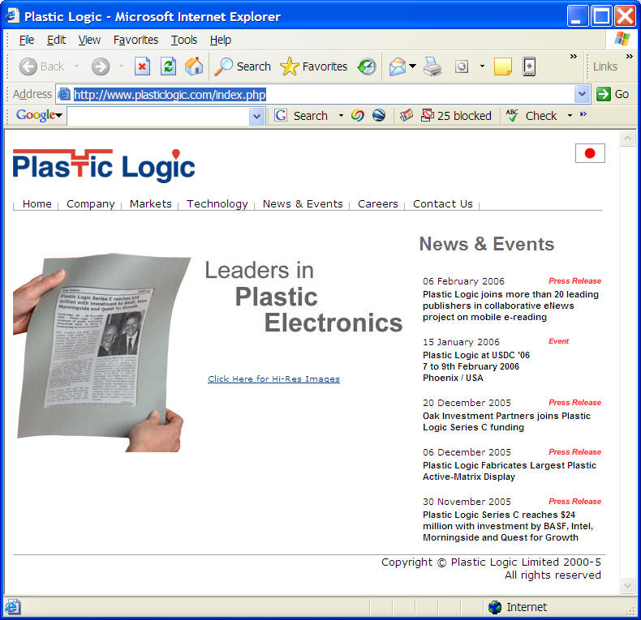Viewport: 641px width, 620px height.
Task: Click the 25 blocked popup blocker button
Action: pyautogui.click(x=456, y=116)
